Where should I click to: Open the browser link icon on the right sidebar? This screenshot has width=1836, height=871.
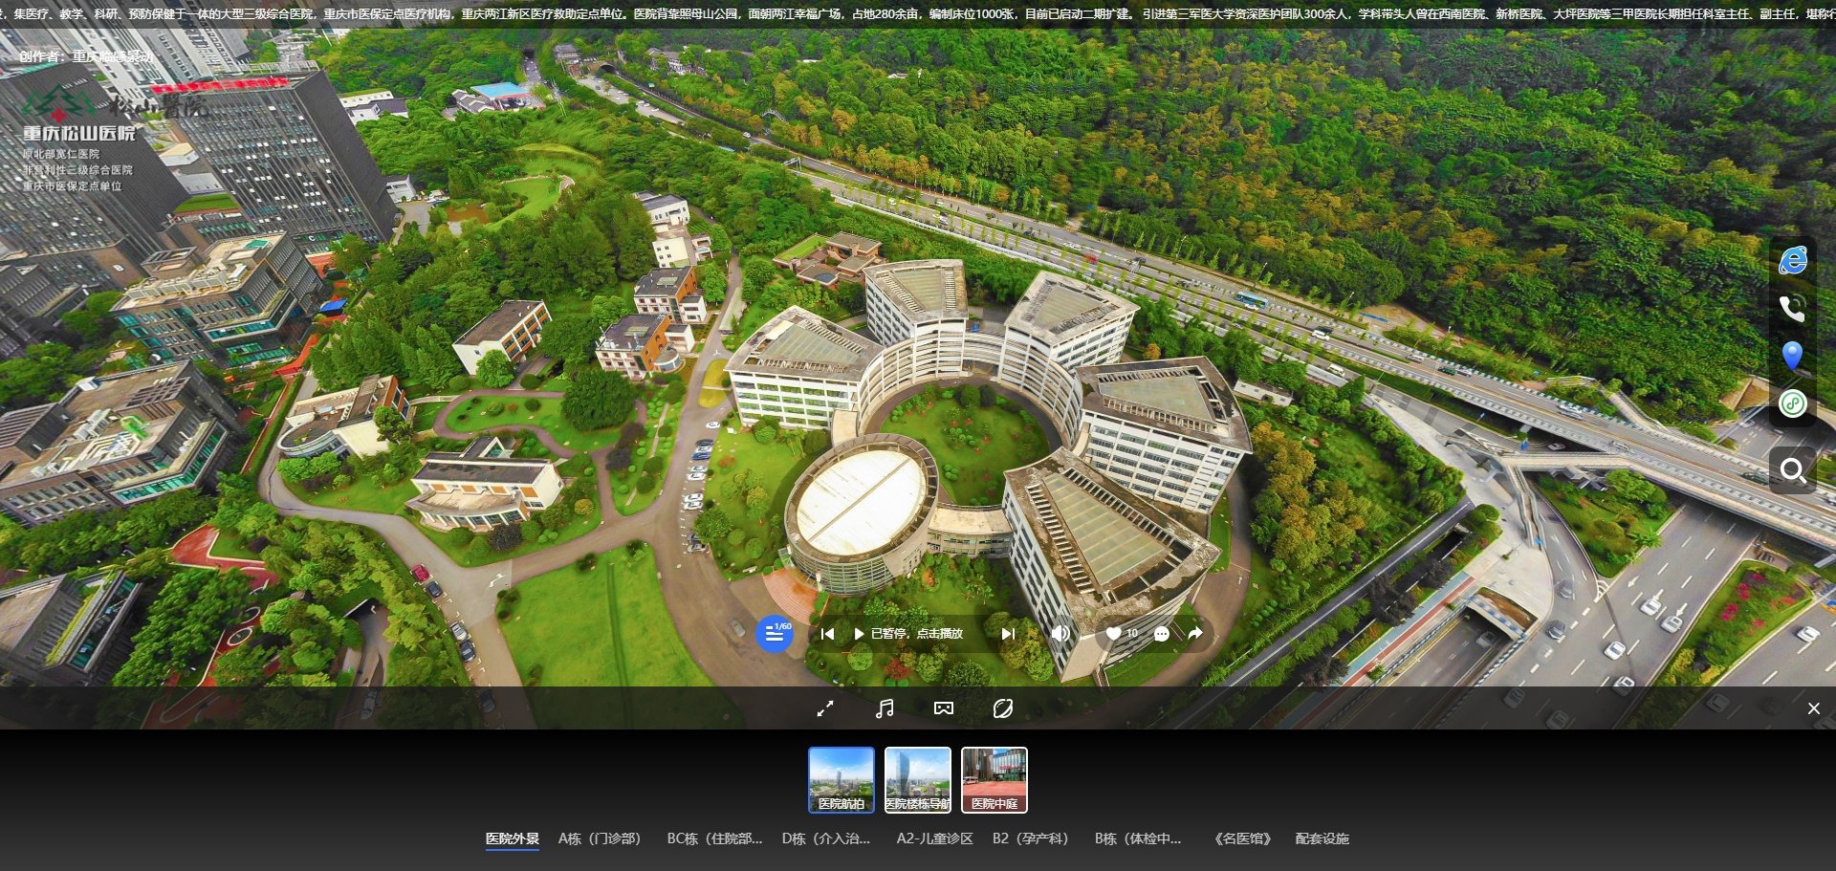pos(1793,260)
